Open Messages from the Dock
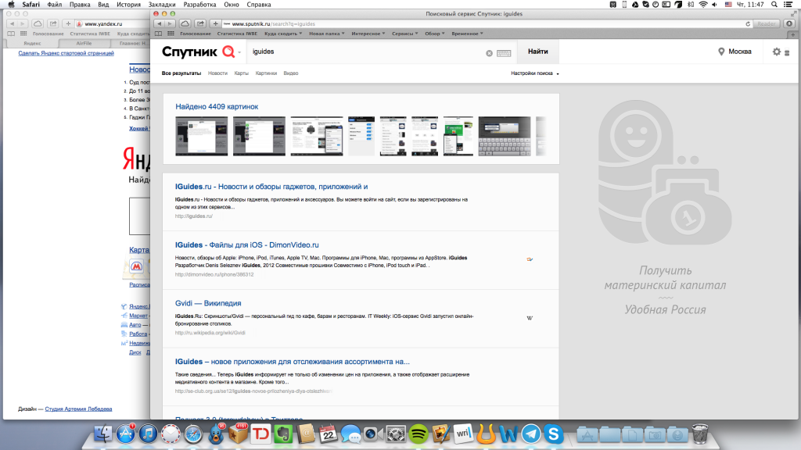The width and height of the screenshot is (801, 450). click(350, 434)
